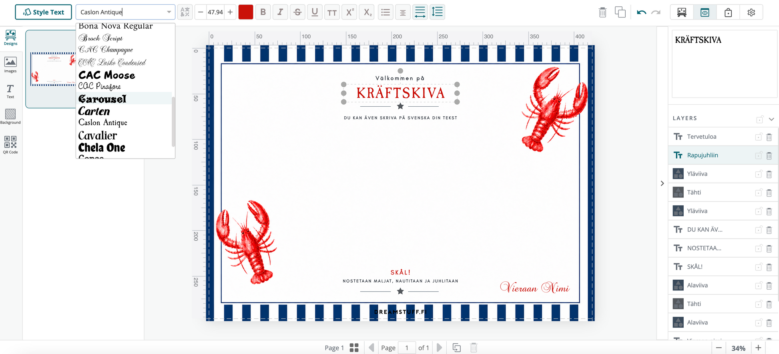The width and height of the screenshot is (779, 354).
Task: Lock the DU KAN ÄV... layer
Action: pyautogui.click(x=758, y=230)
